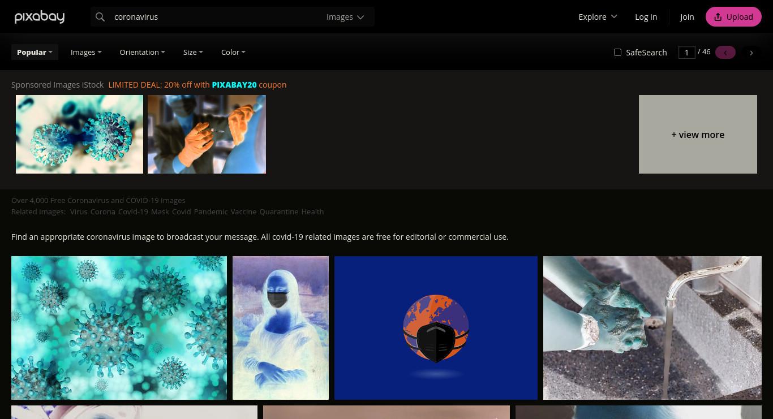
Task: Go to previous results page arrow
Action: [725, 53]
